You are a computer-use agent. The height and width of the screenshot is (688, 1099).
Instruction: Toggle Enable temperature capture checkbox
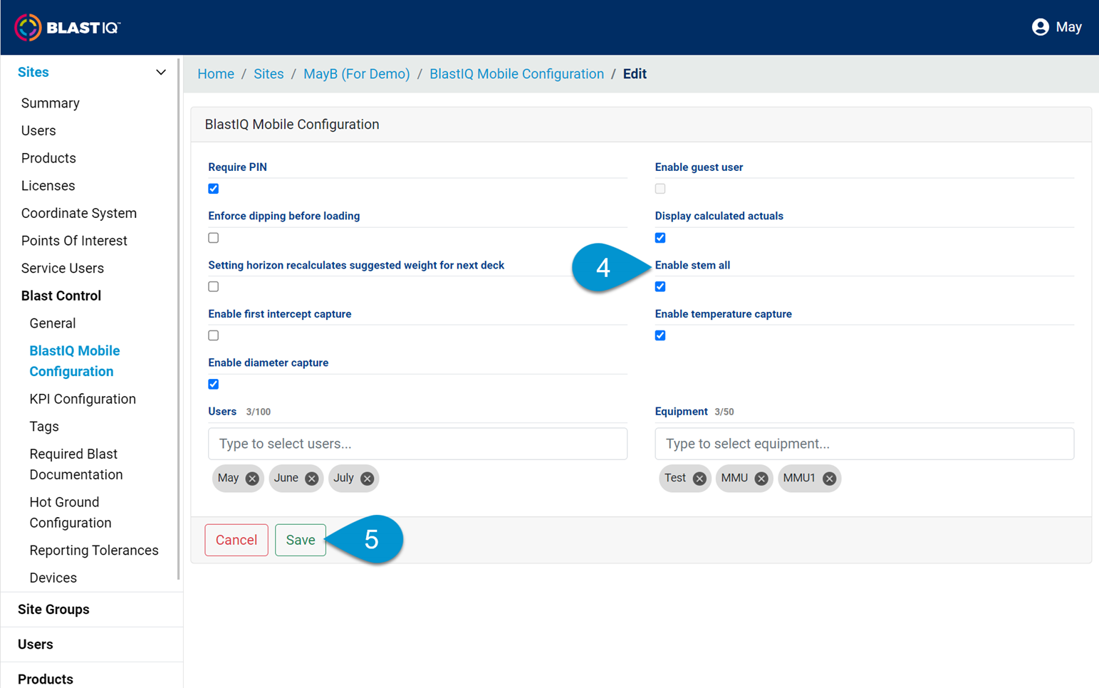(x=660, y=335)
